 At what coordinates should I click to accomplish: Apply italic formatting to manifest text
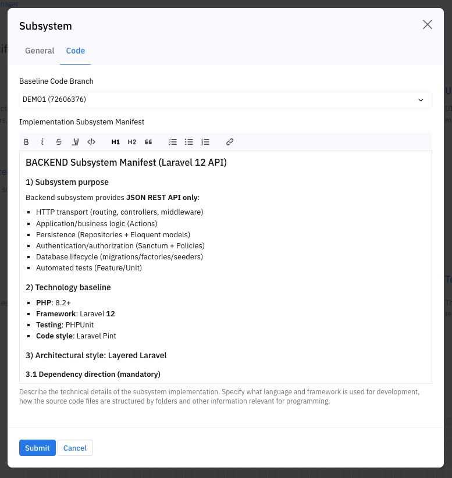click(42, 142)
